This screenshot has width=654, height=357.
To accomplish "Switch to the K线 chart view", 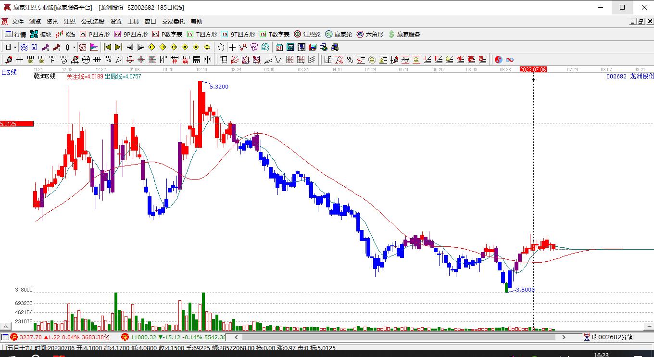I will tap(65, 34).
